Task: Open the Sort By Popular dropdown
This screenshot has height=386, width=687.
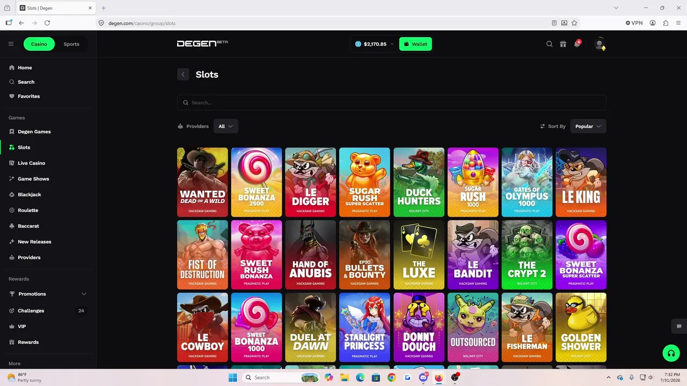Action: 588,126
